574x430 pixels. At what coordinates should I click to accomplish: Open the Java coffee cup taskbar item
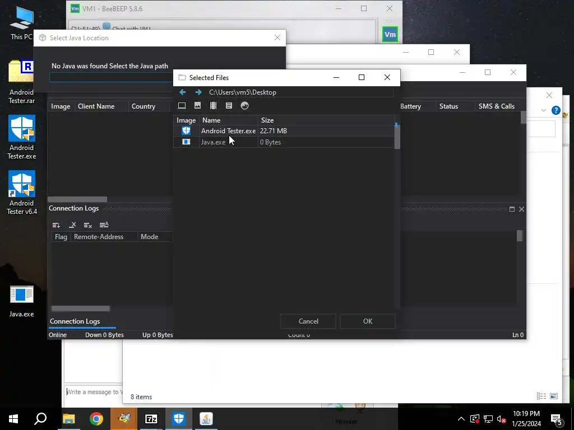click(x=206, y=419)
